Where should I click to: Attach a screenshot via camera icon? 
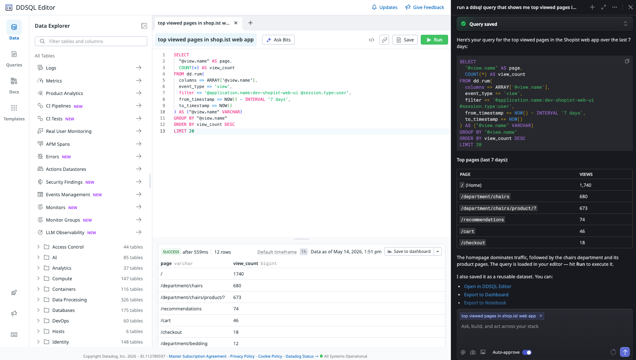tap(473, 352)
